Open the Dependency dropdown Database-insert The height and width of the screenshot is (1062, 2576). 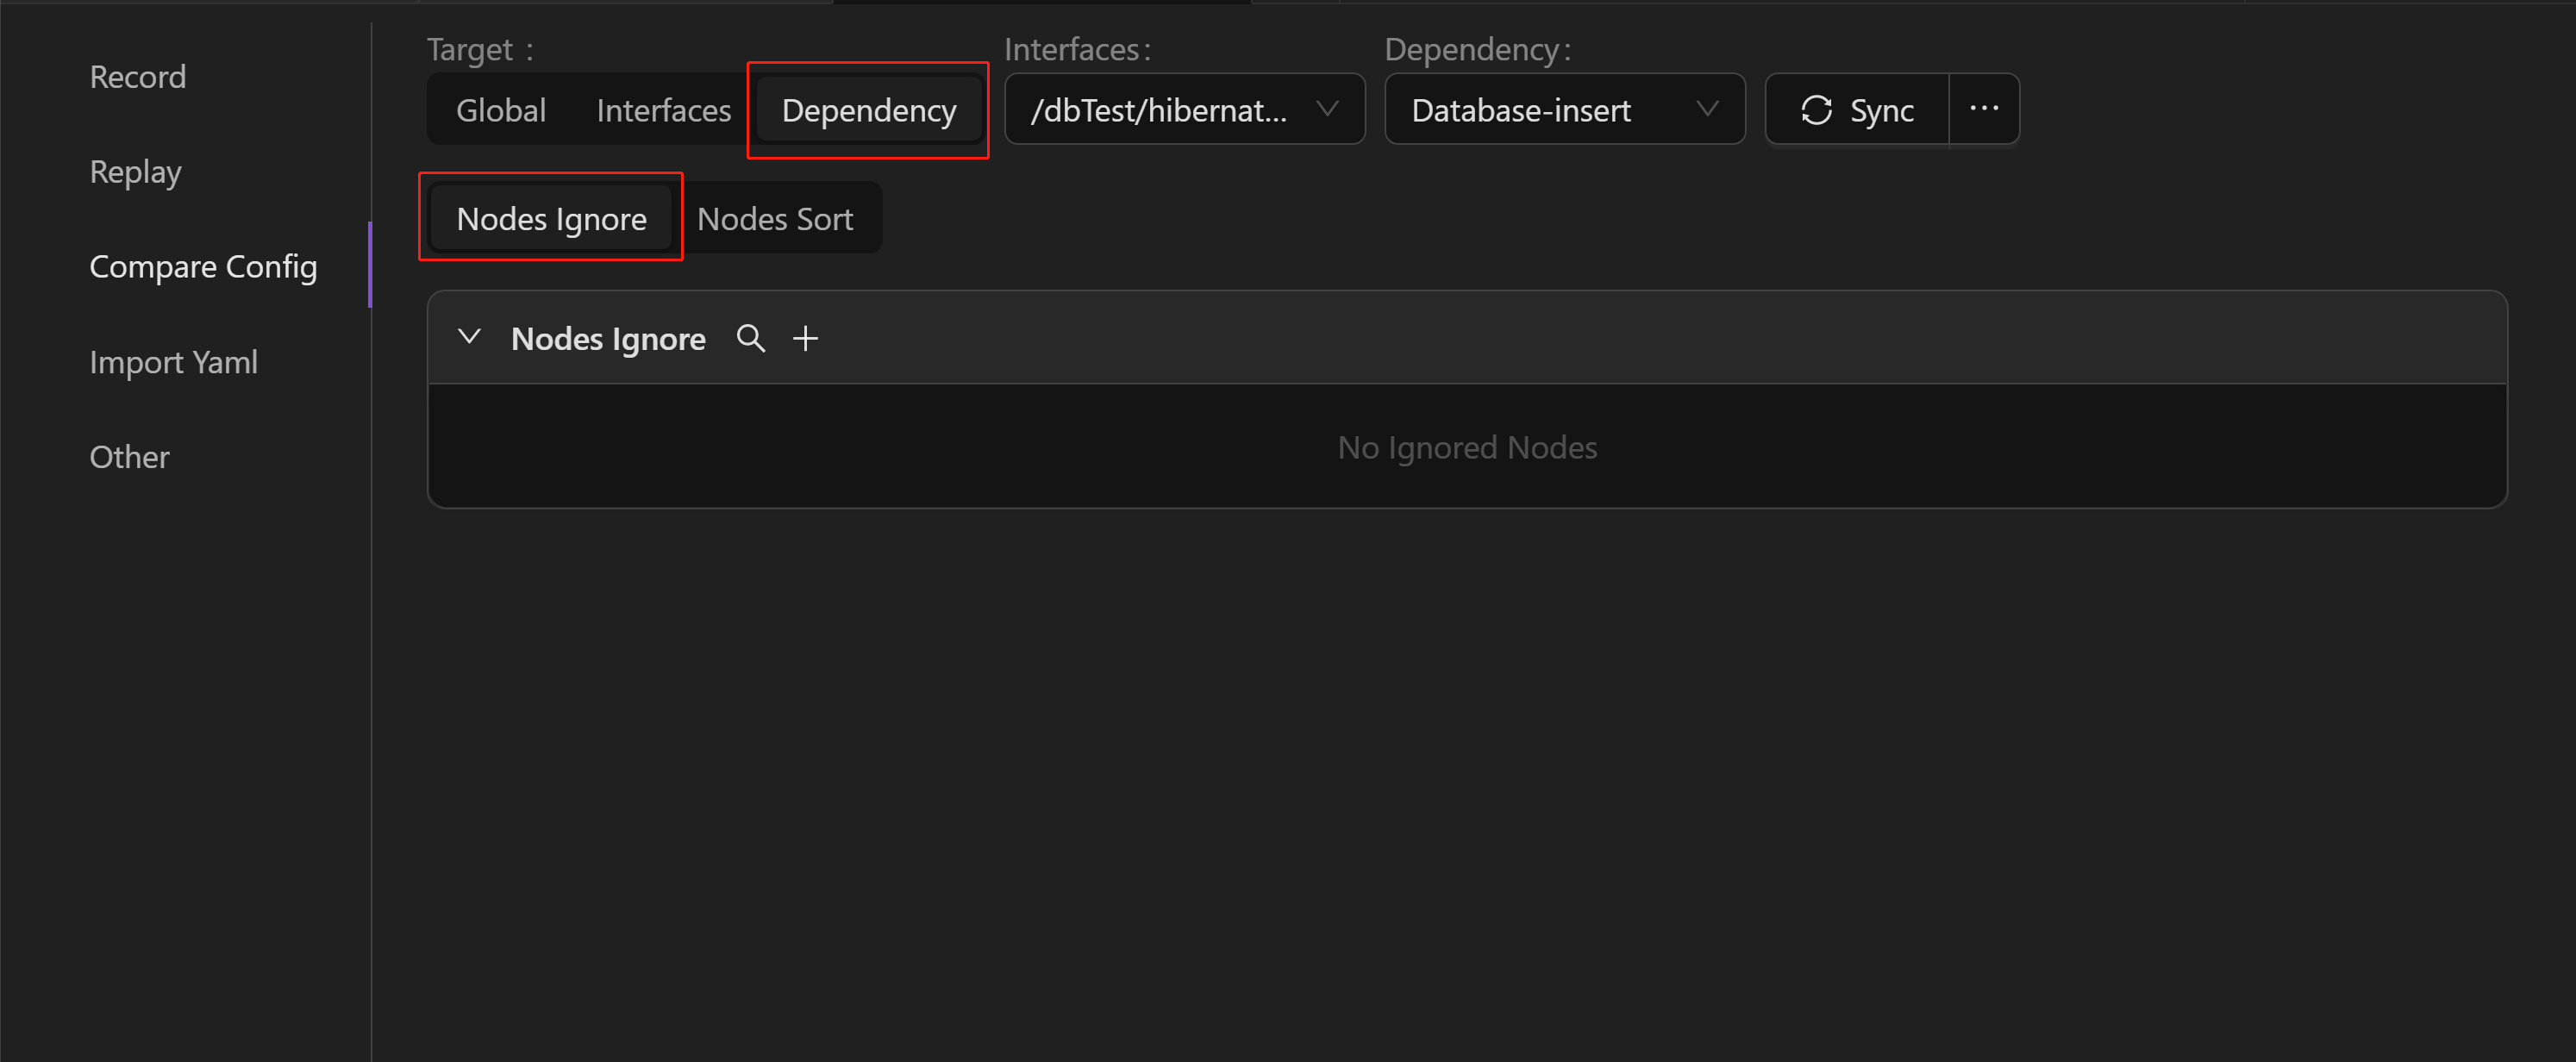[1564, 109]
